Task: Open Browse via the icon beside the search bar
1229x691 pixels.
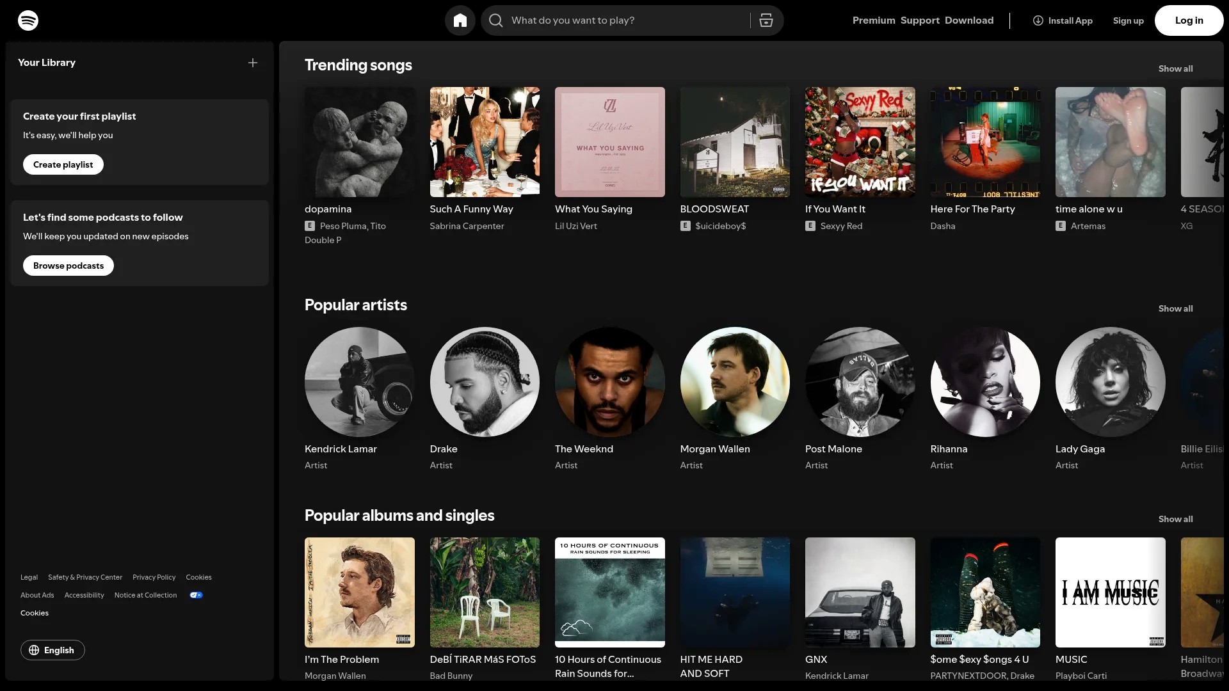Action: pos(766,20)
